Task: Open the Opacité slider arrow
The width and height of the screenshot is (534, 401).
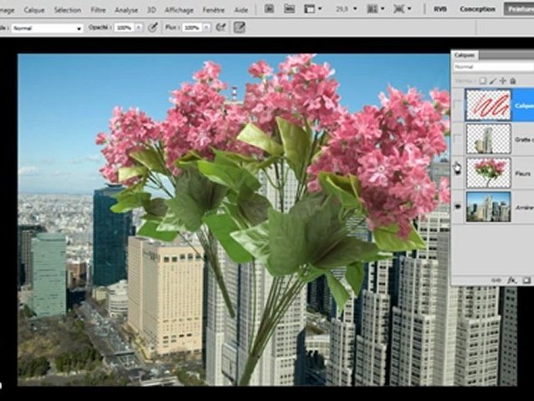Action: point(139,28)
